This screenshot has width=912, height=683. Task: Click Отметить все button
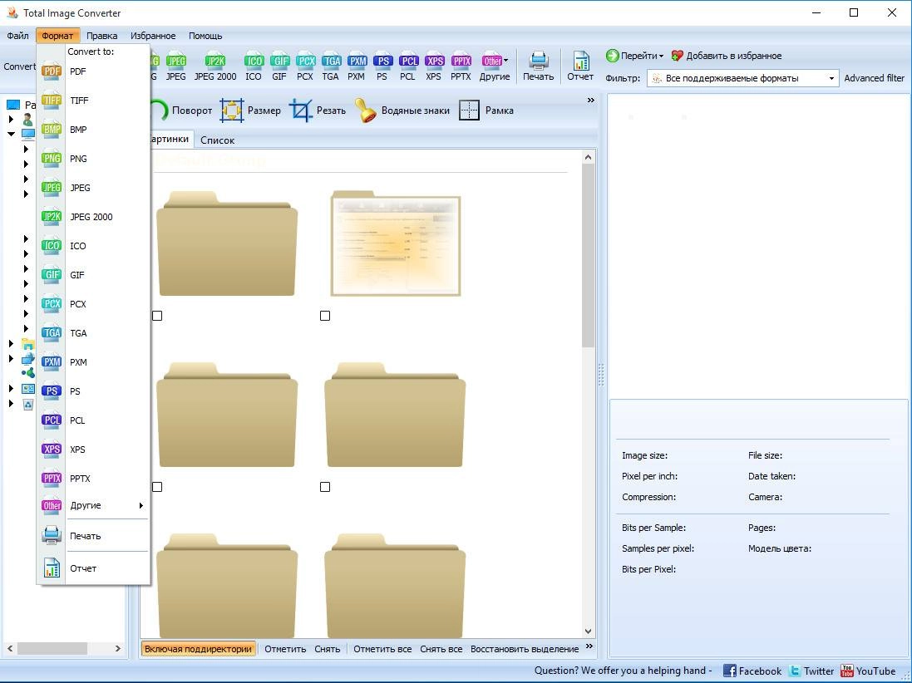click(382, 649)
